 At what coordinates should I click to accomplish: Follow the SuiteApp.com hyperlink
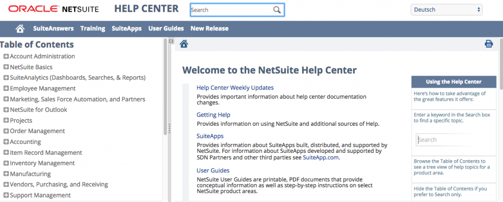click(x=320, y=158)
